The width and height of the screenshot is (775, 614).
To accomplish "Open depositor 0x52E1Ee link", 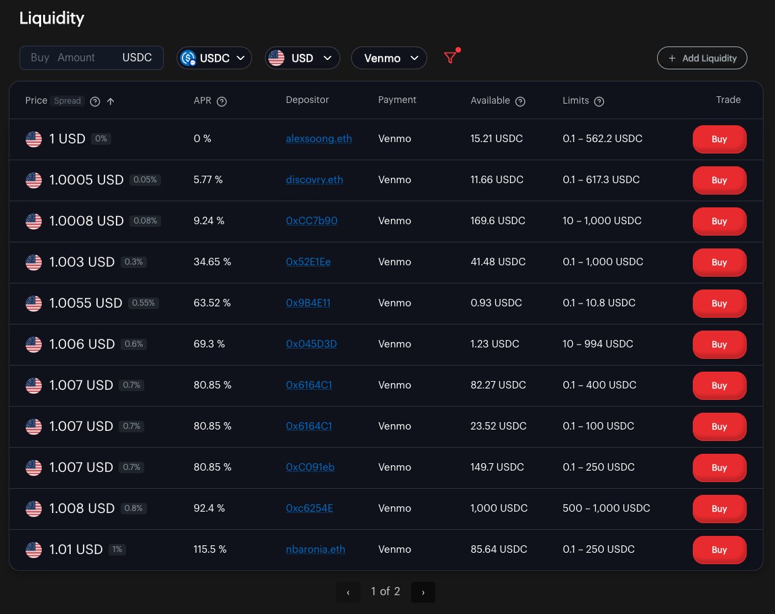I will pos(308,262).
